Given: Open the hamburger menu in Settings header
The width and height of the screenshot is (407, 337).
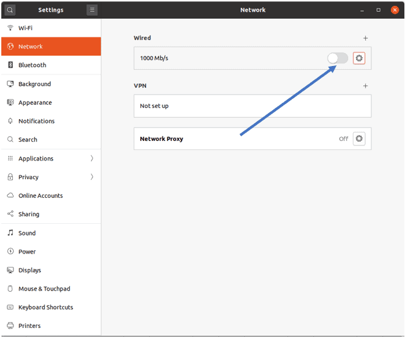Looking at the screenshot, I should click(92, 10).
